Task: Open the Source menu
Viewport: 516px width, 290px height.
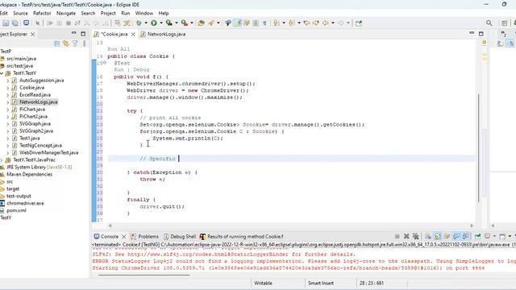Action: pos(20,13)
